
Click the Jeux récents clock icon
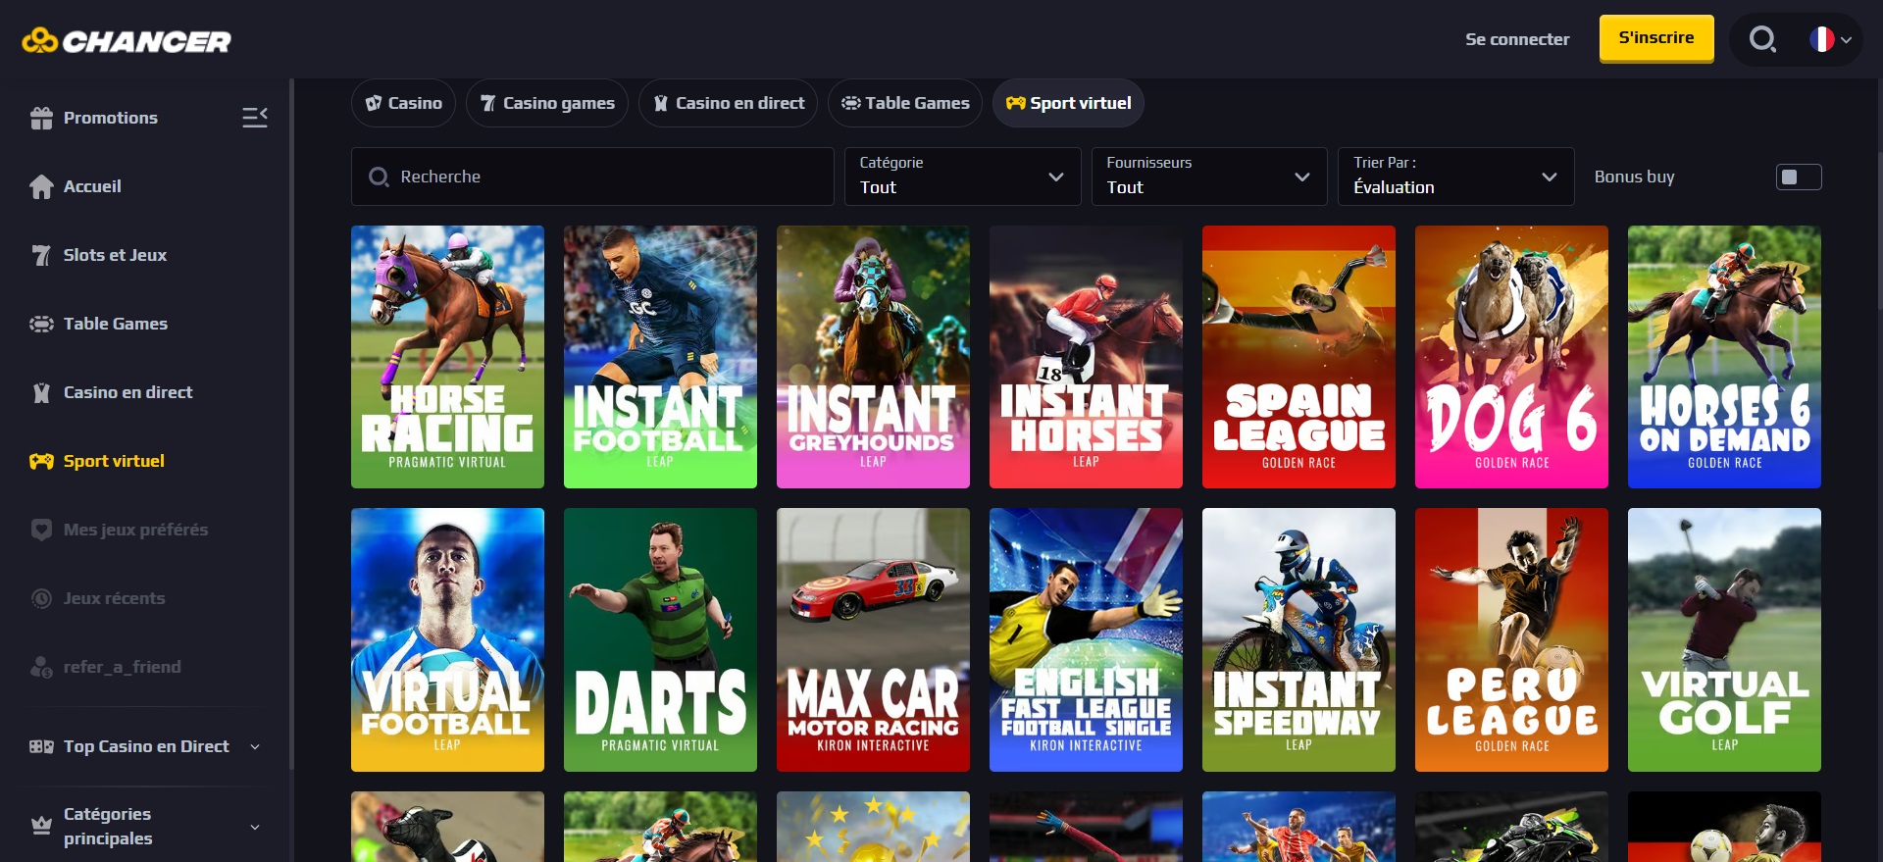click(41, 598)
